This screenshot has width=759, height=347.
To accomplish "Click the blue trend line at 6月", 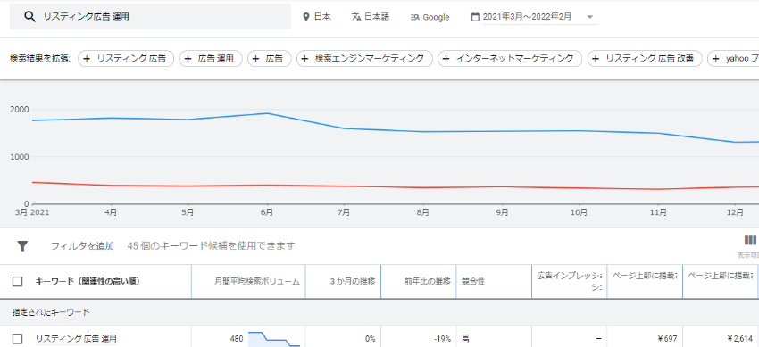I will [x=267, y=113].
